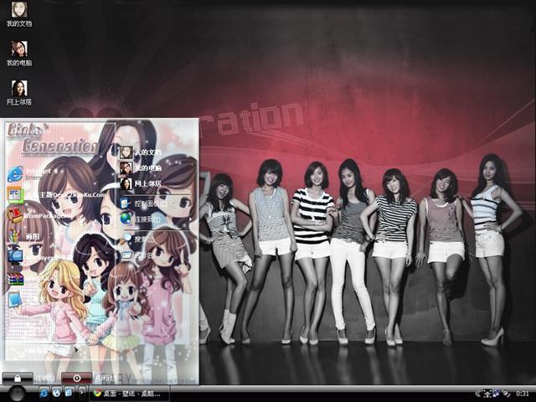Expand hidden system tray icons chevron
536x402 pixels.
478,394
